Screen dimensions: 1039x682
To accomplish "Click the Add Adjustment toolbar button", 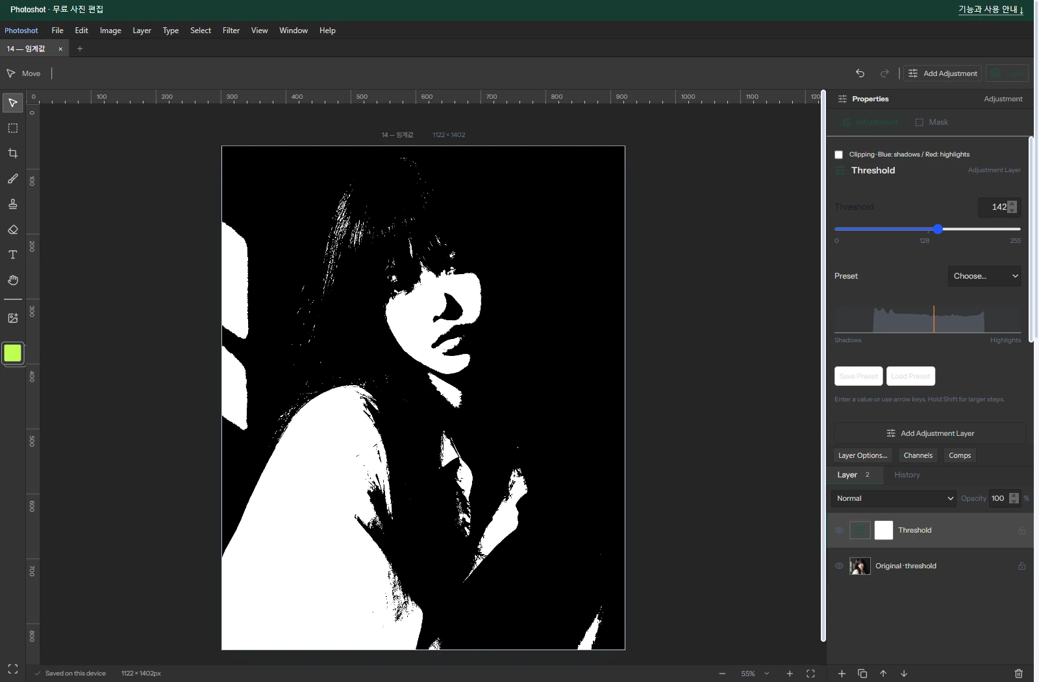I will (943, 73).
